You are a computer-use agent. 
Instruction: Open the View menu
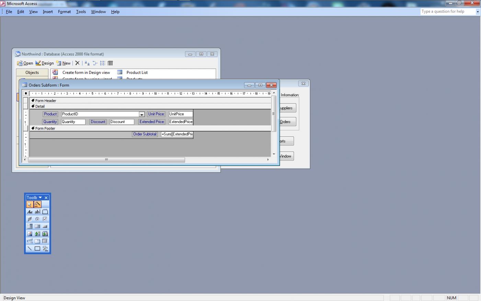(33, 12)
